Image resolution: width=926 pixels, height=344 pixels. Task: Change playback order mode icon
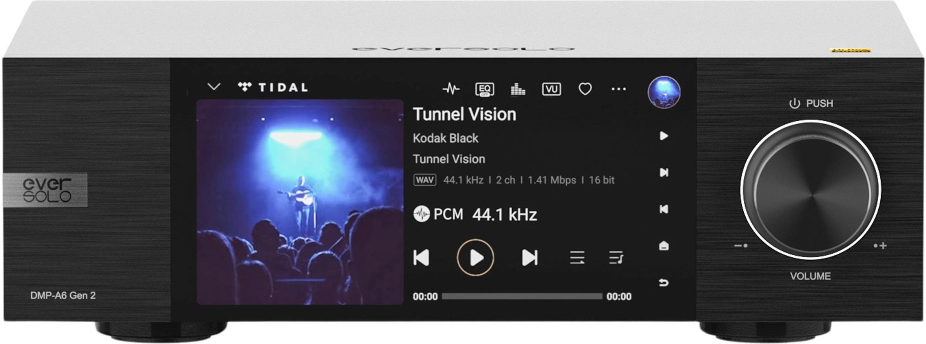coord(577,258)
